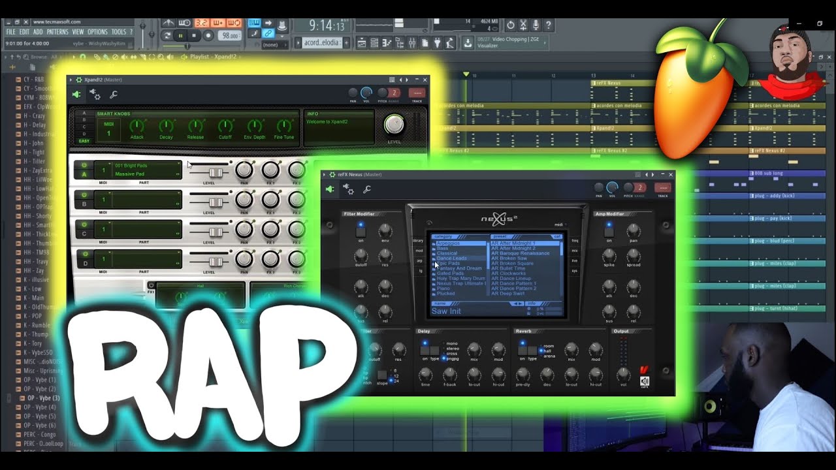Click the tempo field showing 98.000
Image resolution: width=836 pixels, height=470 pixels.
[x=230, y=35]
